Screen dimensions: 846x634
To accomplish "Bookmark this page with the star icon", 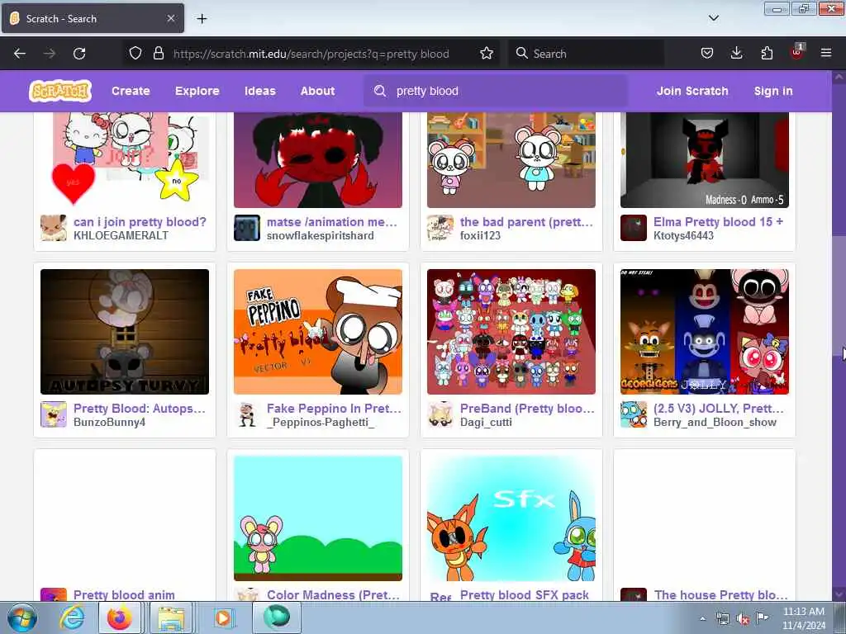I will [x=486, y=54].
